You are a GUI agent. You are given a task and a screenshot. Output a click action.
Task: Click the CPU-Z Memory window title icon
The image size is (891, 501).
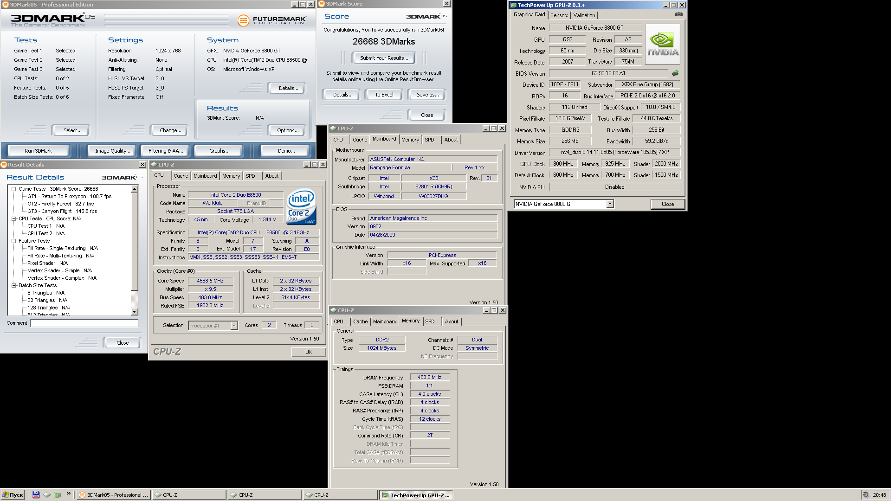click(x=333, y=310)
